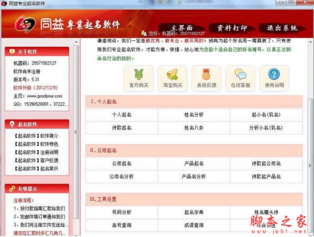314x237 pixels.
Task: Open 诗歌起公司名 function
Action: (266, 164)
